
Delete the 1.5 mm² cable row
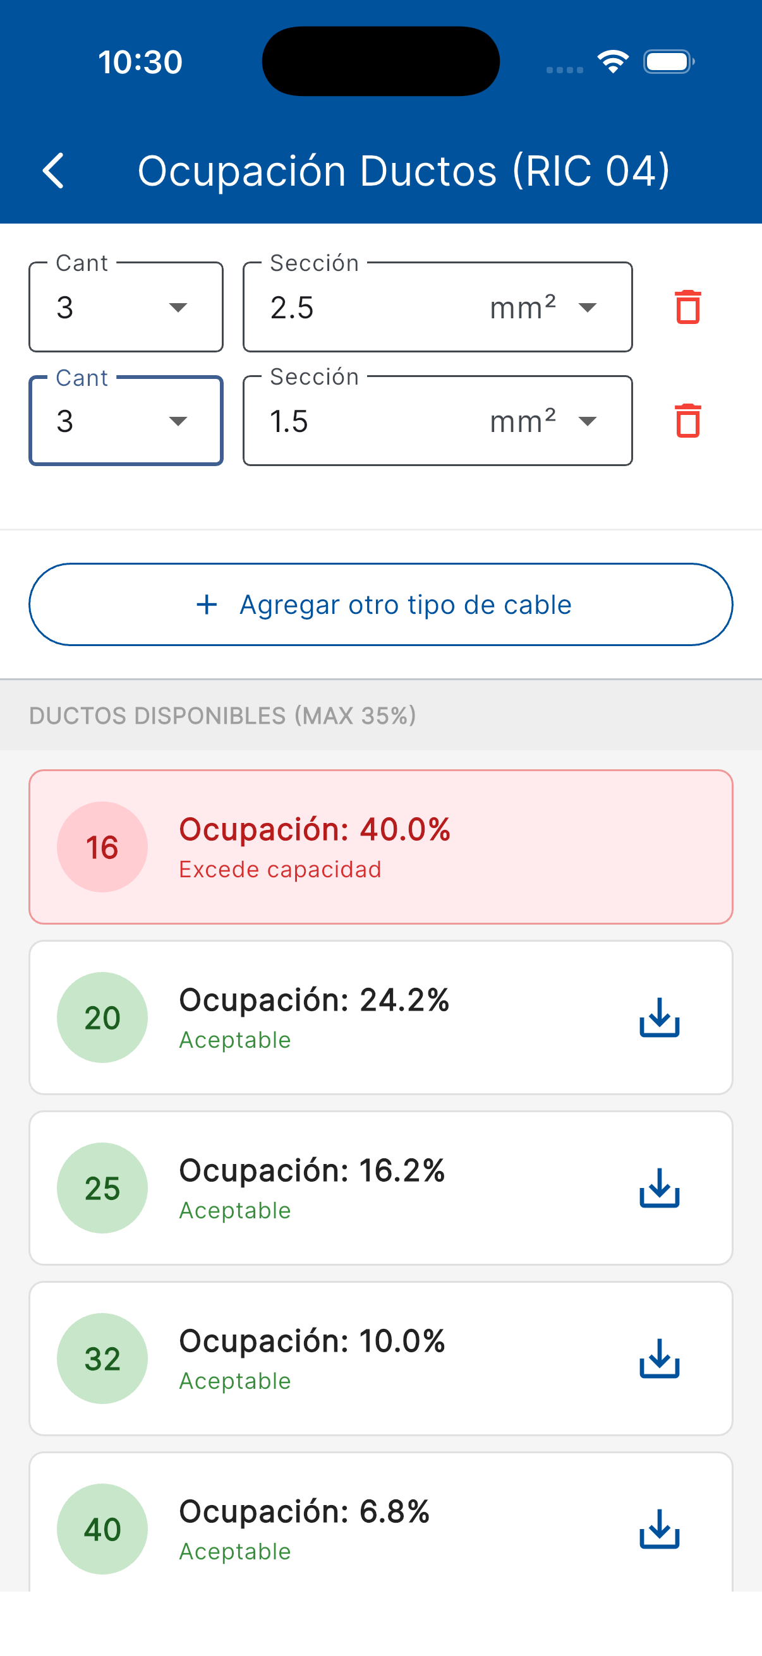pyautogui.click(x=687, y=421)
